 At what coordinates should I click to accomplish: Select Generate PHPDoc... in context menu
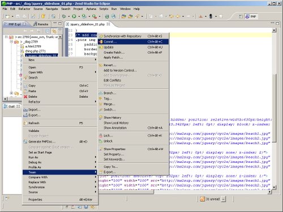(60, 141)
